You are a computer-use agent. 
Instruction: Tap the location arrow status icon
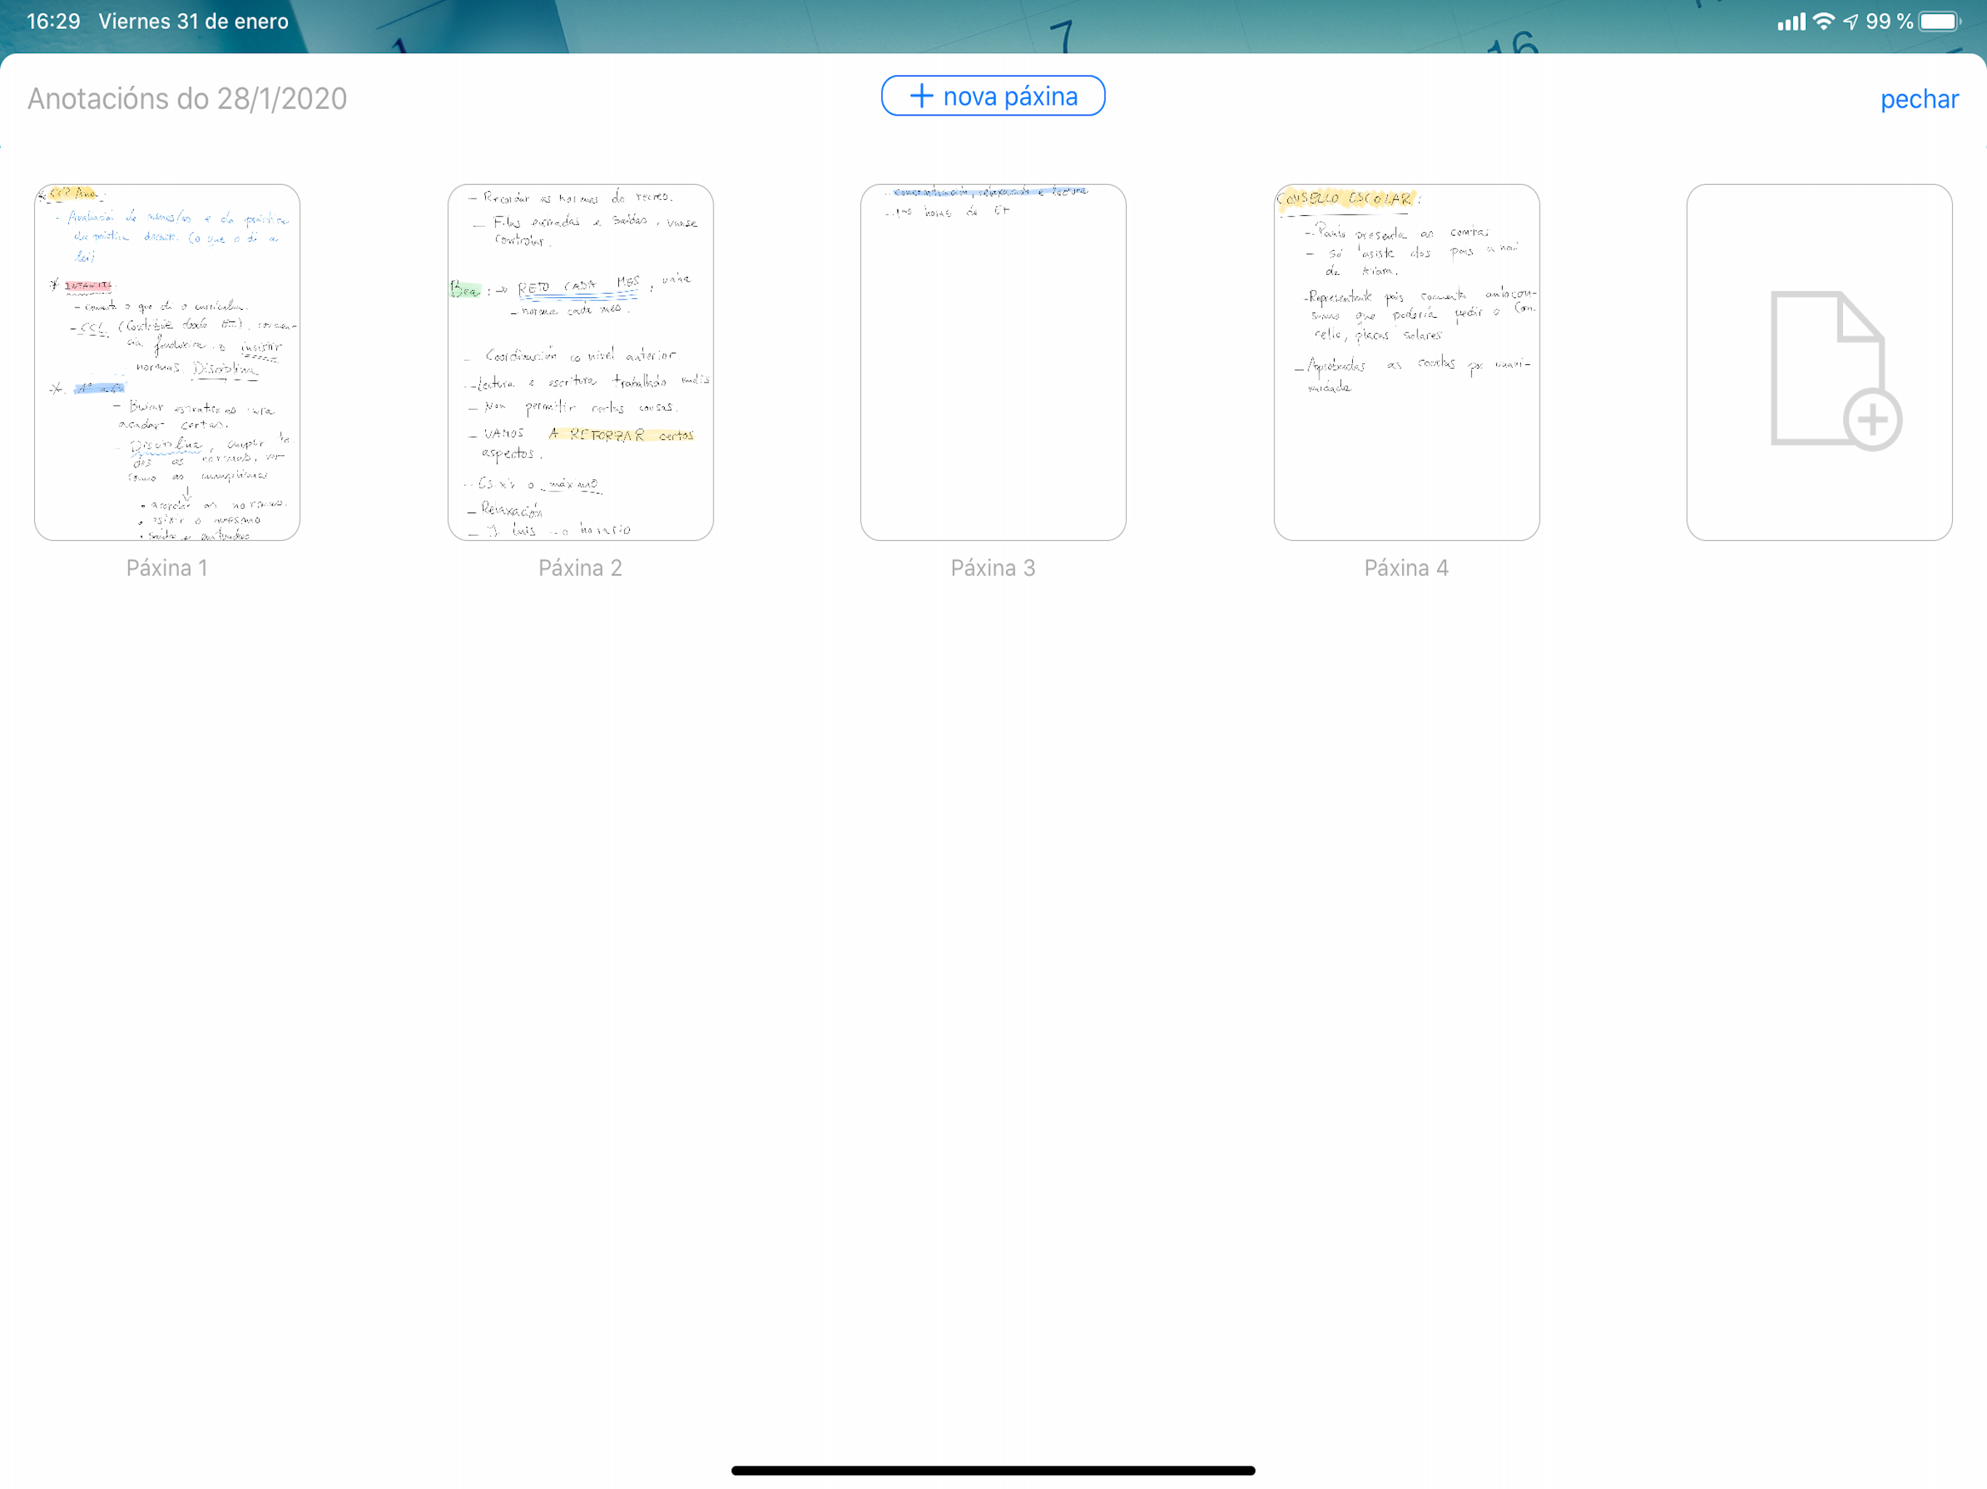click(1850, 22)
